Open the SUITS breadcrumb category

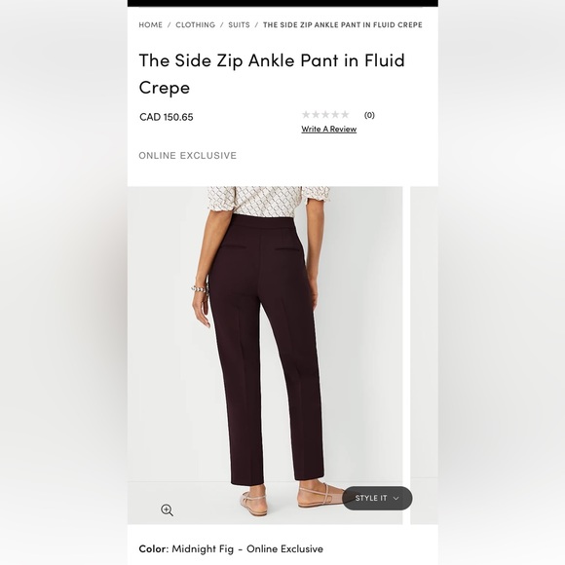(239, 25)
